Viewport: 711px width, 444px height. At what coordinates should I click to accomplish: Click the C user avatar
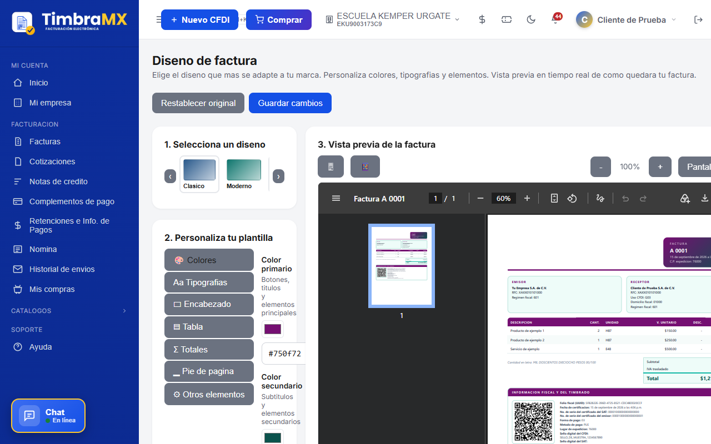tap(584, 19)
